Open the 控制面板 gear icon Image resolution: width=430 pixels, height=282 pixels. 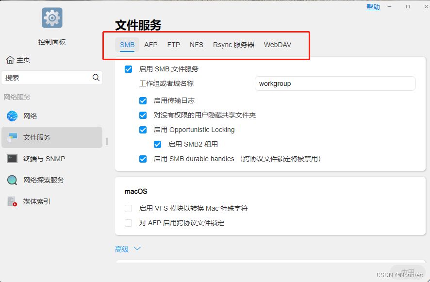click(x=51, y=17)
